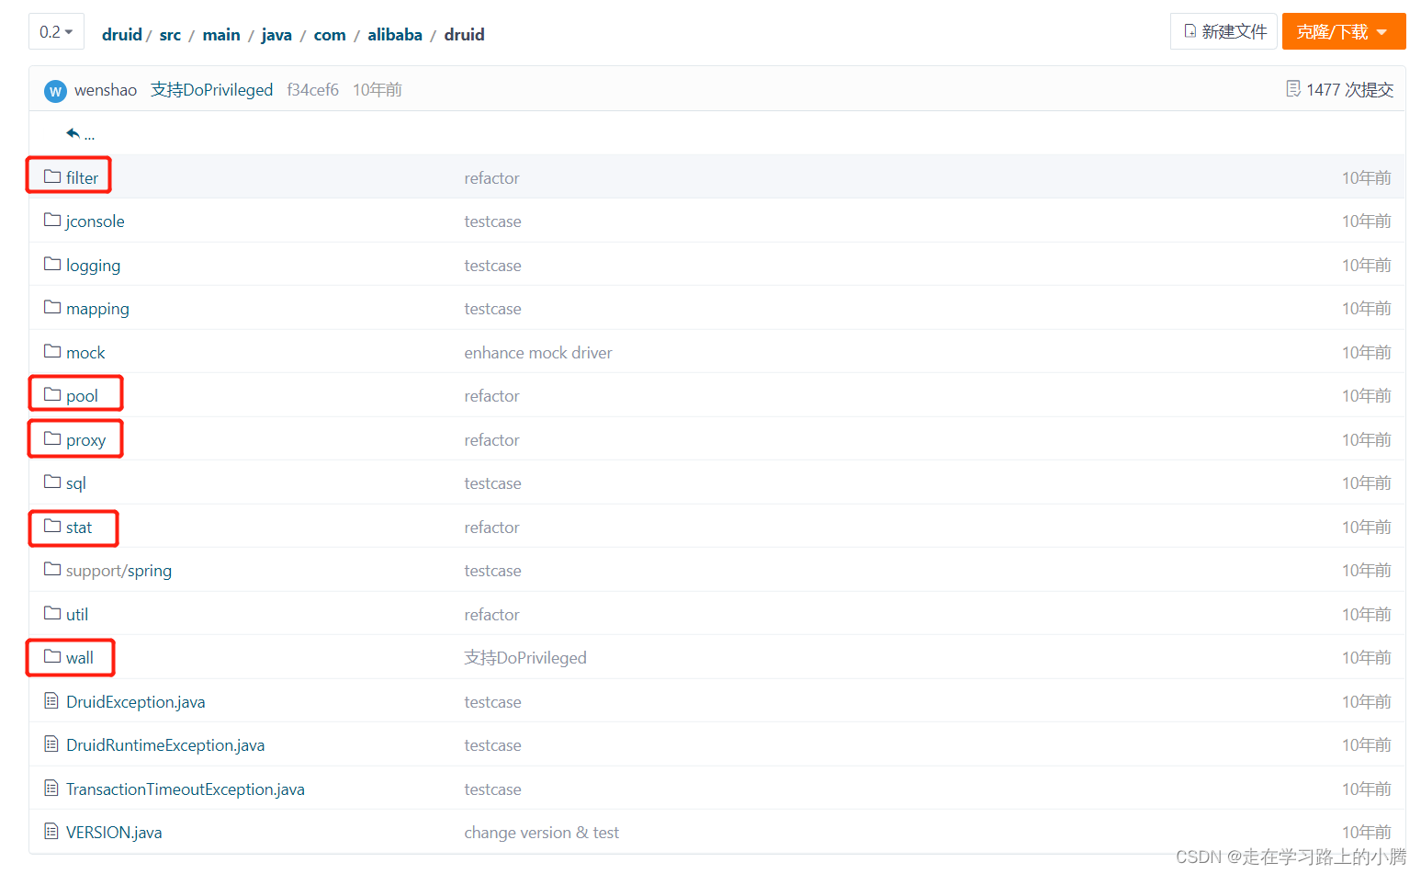1421x874 pixels.
Task: Click the DruidException.java file icon
Action: point(51,701)
